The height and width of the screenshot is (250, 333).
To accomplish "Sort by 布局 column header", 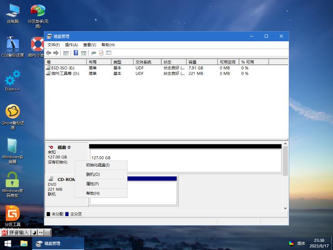I will [x=99, y=62].
